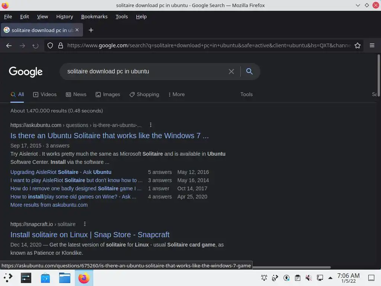Clear the Google search box text
The width and height of the screenshot is (381, 286).
point(231,71)
